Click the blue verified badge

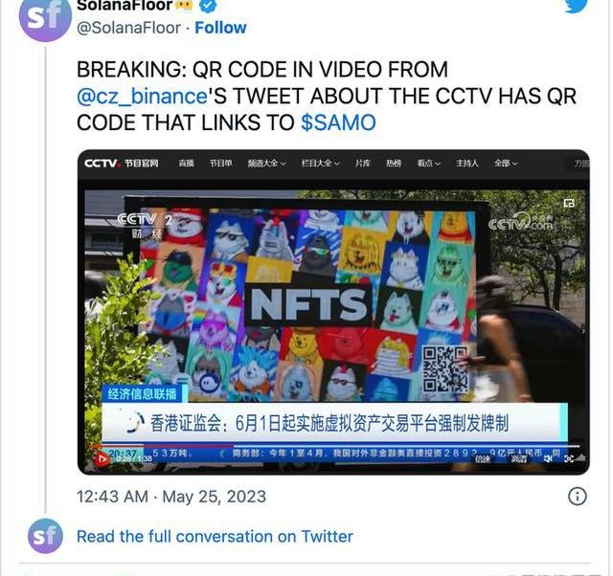[x=208, y=5]
